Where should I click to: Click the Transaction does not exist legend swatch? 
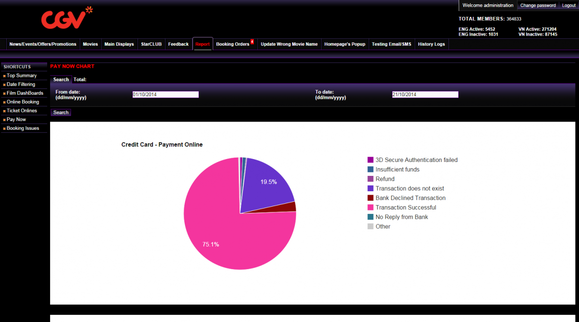click(370, 188)
